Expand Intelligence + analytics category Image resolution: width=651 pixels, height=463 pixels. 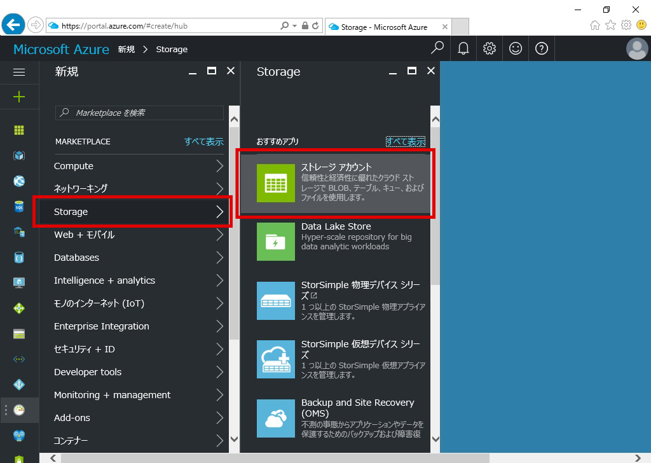click(x=139, y=280)
